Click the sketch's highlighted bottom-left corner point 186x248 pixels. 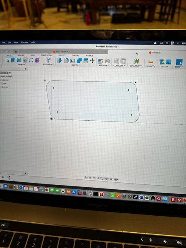[51, 119]
